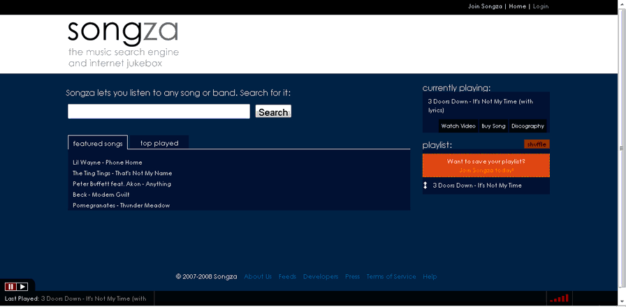Select the featured songs tab
This screenshot has width=626, height=307.
pos(98,143)
